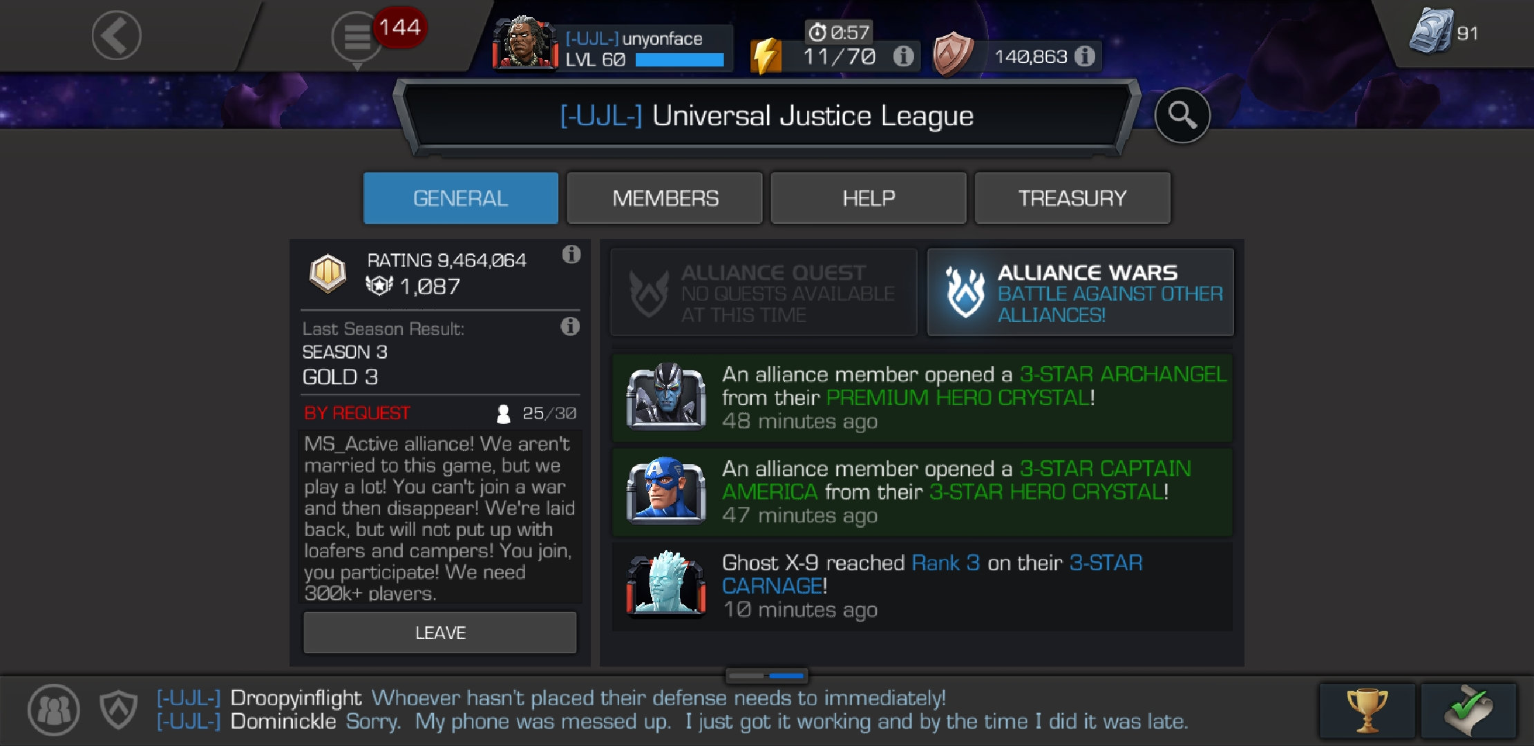The image size is (1534, 746).
Task: Open the menu with 144 notifications
Action: click(357, 37)
